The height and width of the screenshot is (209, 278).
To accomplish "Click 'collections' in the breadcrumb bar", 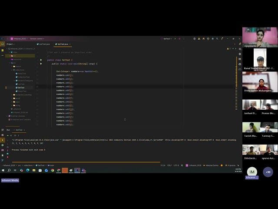I will pyautogui.click(x=28, y=165).
